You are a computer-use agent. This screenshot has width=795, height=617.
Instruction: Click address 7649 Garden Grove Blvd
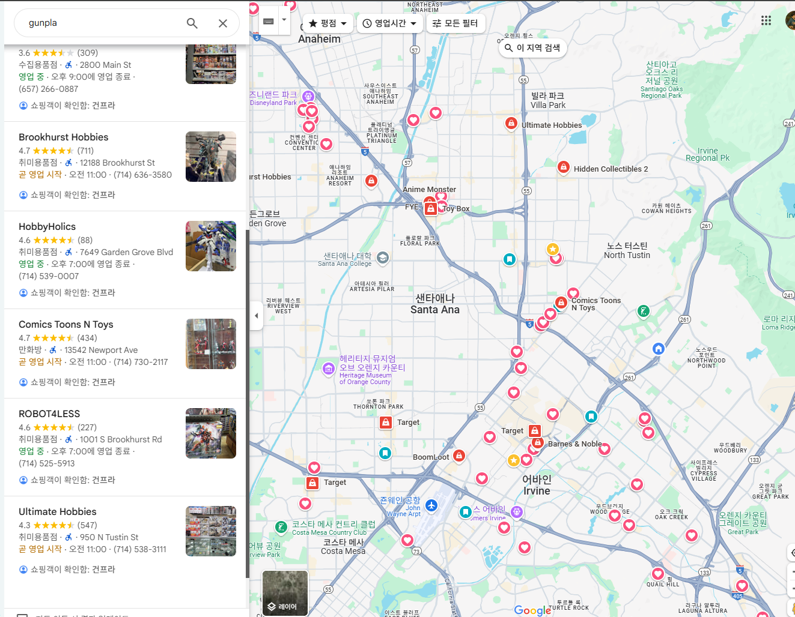pos(126,252)
